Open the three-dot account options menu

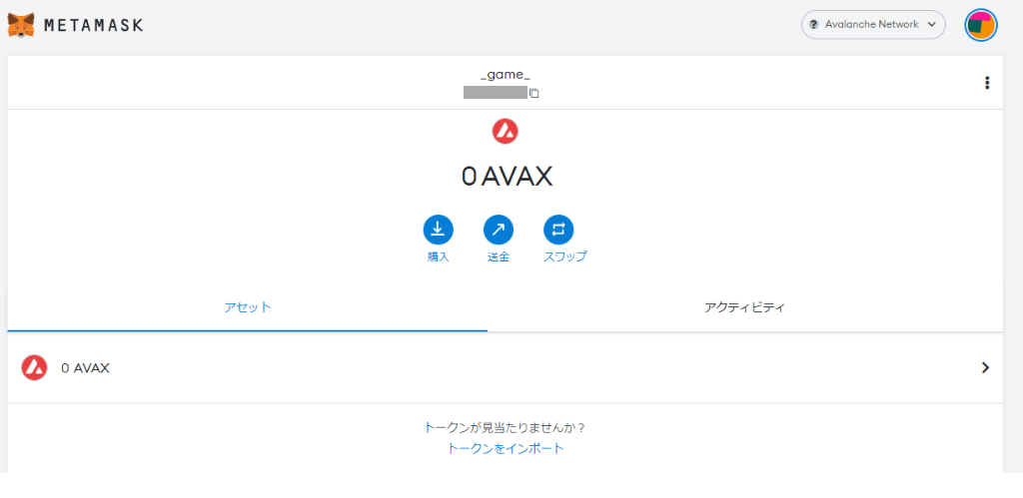coord(987,83)
